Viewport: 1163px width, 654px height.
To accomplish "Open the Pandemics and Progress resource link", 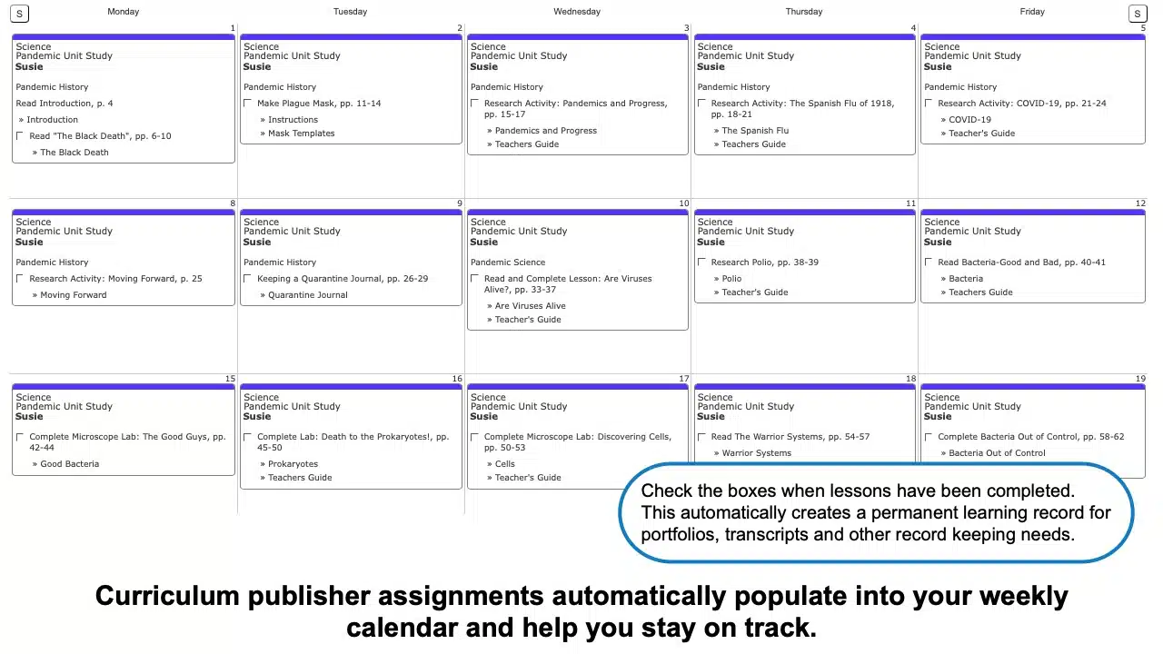I will pos(545,131).
